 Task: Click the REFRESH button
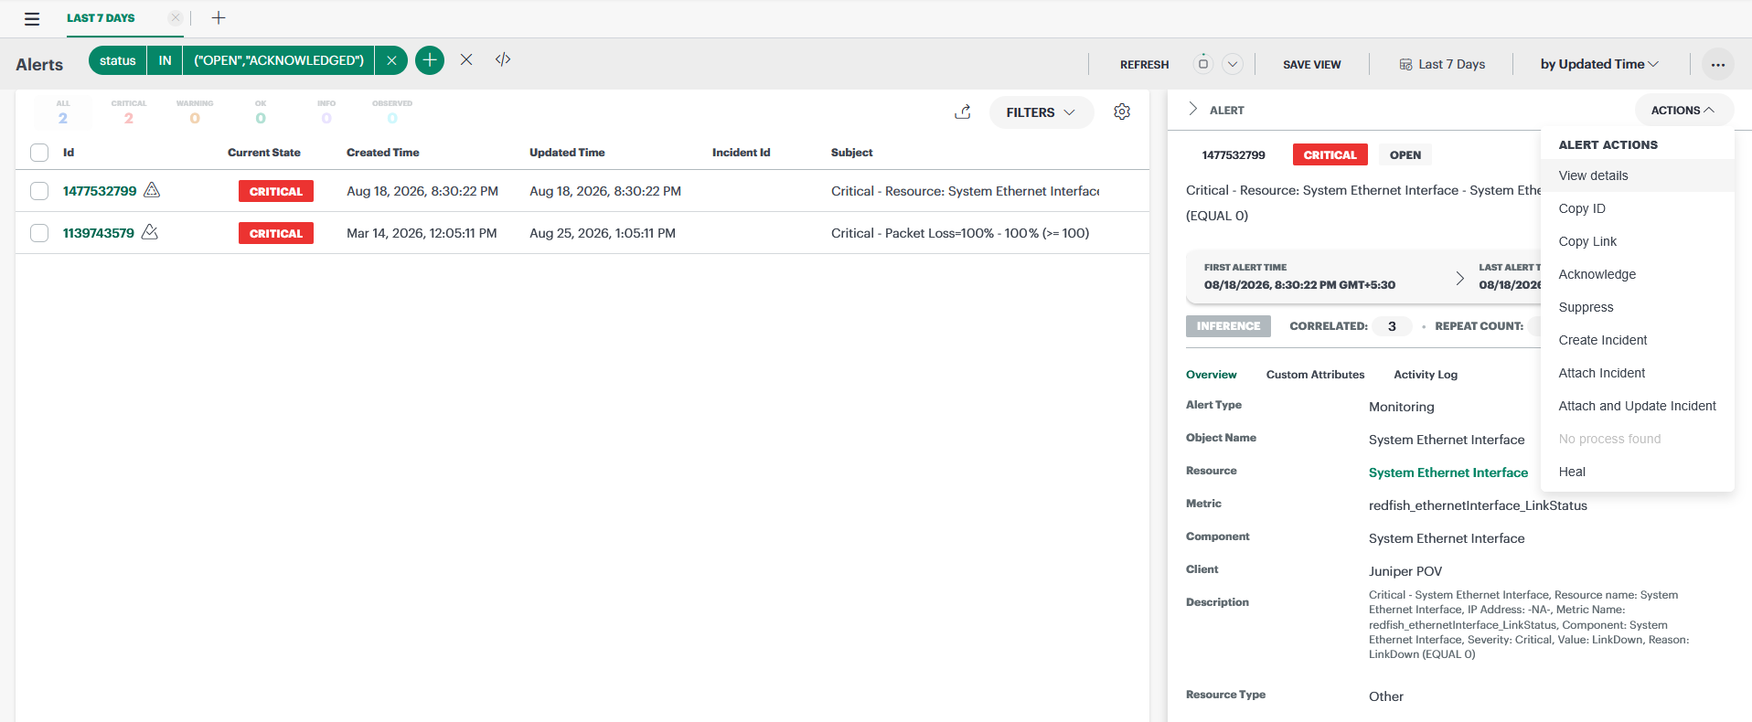tap(1144, 65)
